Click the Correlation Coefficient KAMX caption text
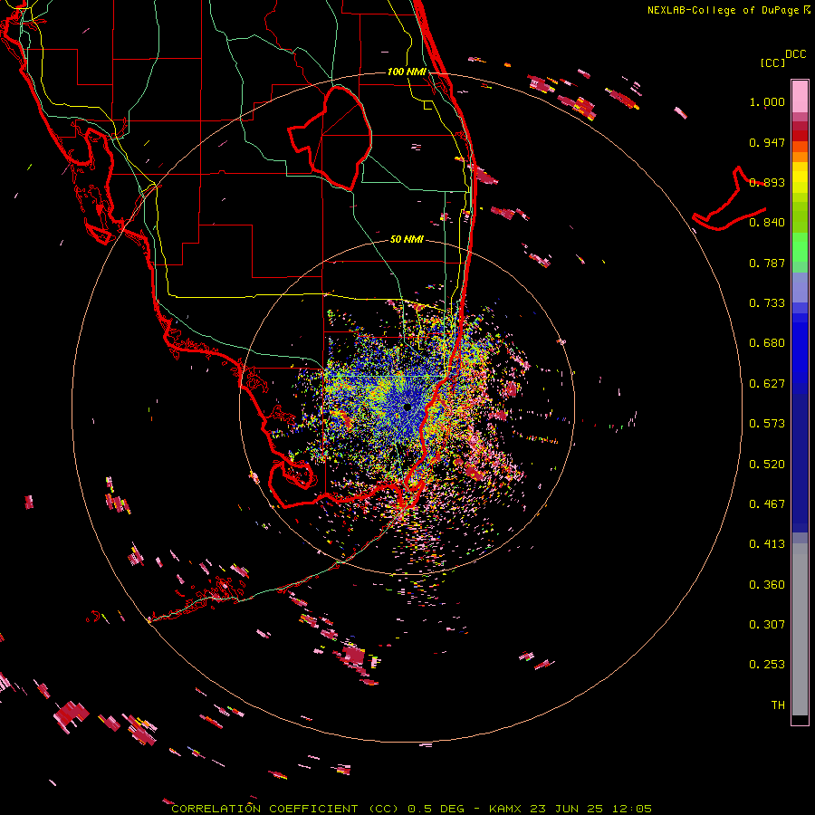815x815 pixels. coord(411,809)
